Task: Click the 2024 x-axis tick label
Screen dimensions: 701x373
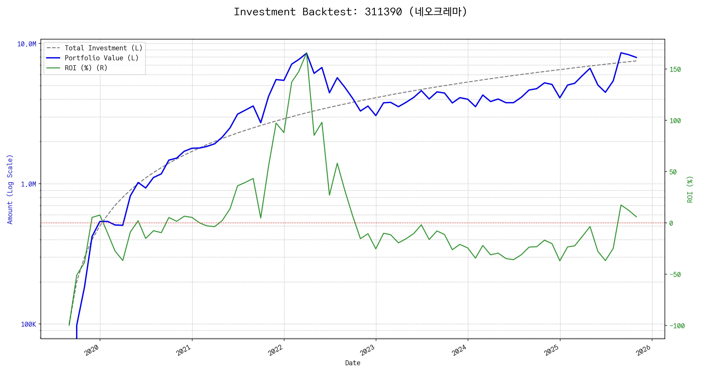Action: click(459, 350)
